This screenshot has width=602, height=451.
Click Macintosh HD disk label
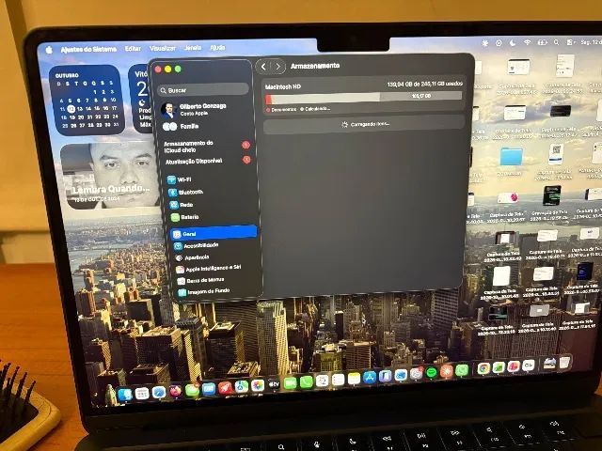click(283, 86)
